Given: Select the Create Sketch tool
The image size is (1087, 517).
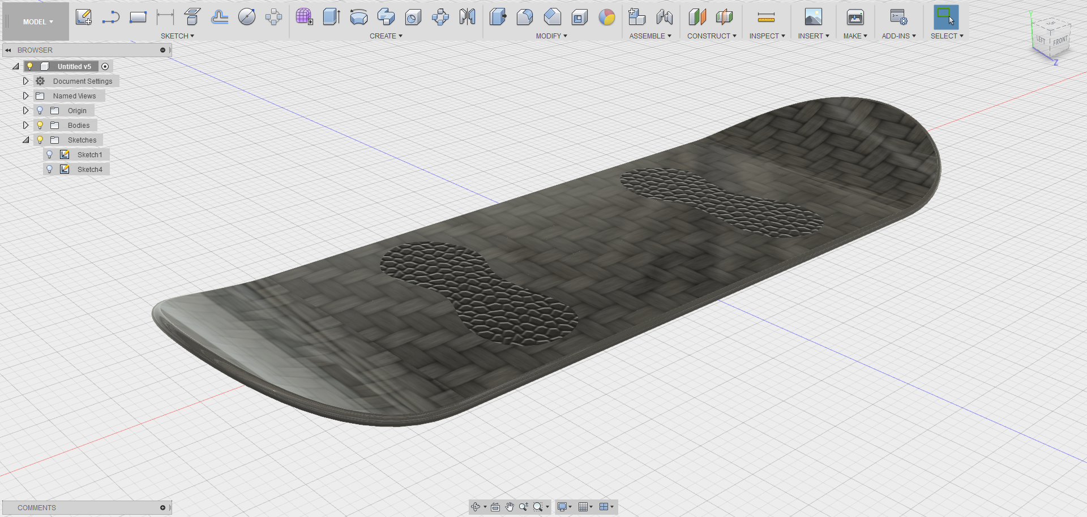Looking at the screenshot, I should [x=84, y=16].
